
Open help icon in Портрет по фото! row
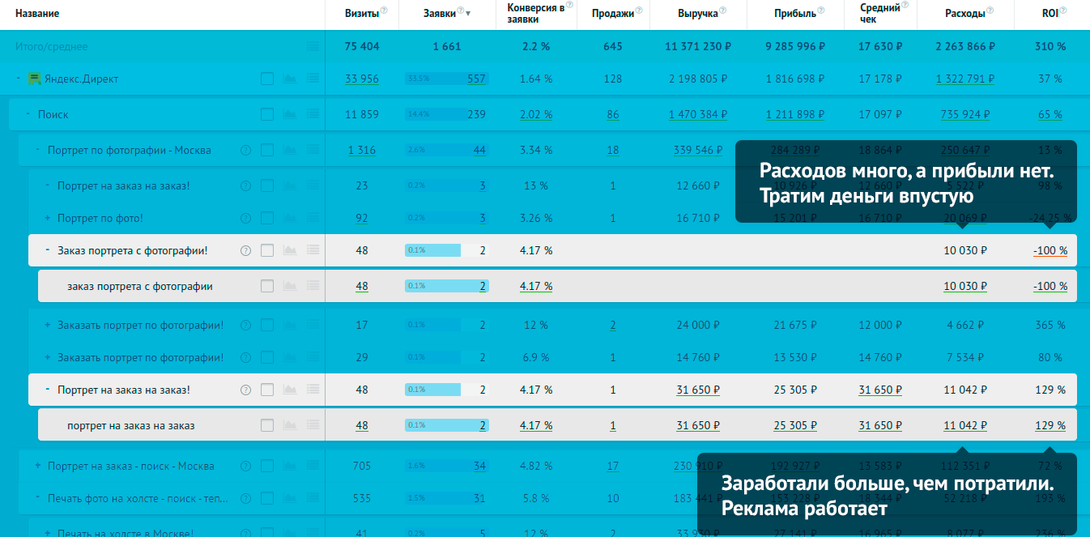[x=245, y=218]
